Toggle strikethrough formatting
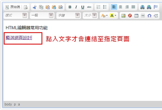The width and height of the screenshot is (162, 110). click(x=89, y=7)
